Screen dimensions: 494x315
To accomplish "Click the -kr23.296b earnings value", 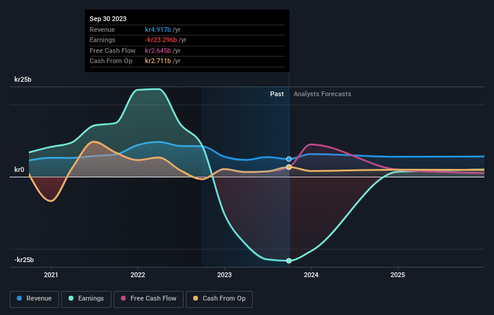I will tap(161, 40).
